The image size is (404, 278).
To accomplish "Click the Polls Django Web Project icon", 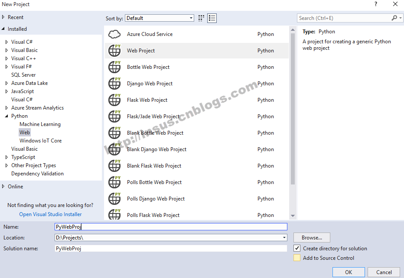I will [x=114, y=199].
